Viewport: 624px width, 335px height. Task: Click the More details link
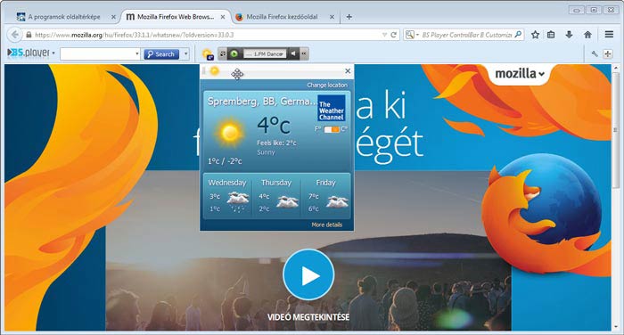pos(327,225)
